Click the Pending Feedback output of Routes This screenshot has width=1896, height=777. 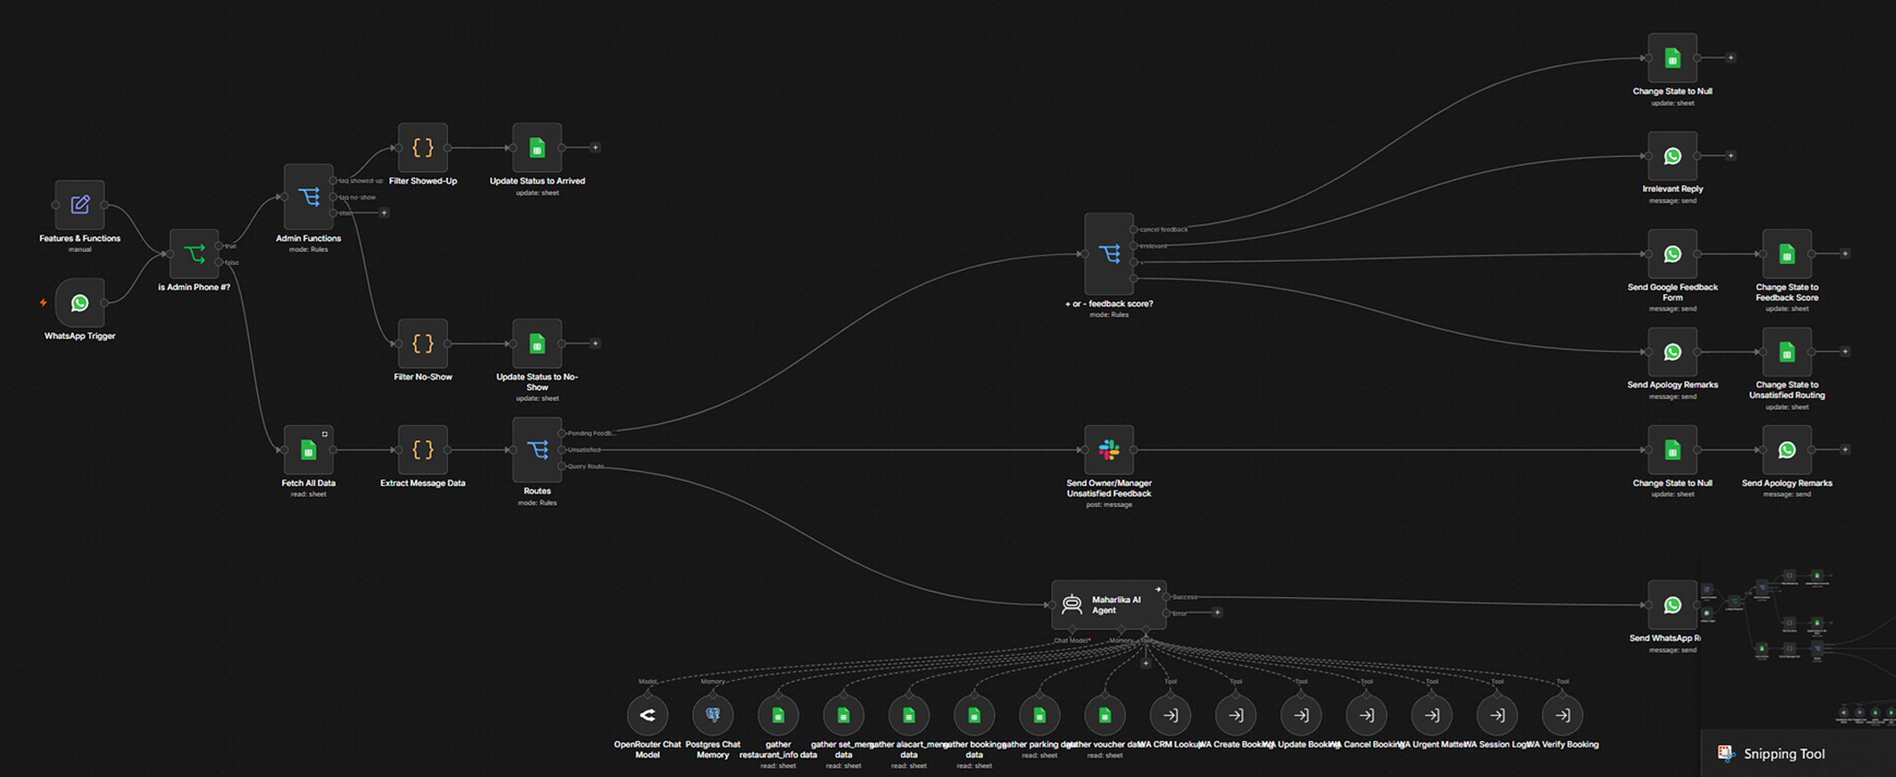tap(562, 433)
